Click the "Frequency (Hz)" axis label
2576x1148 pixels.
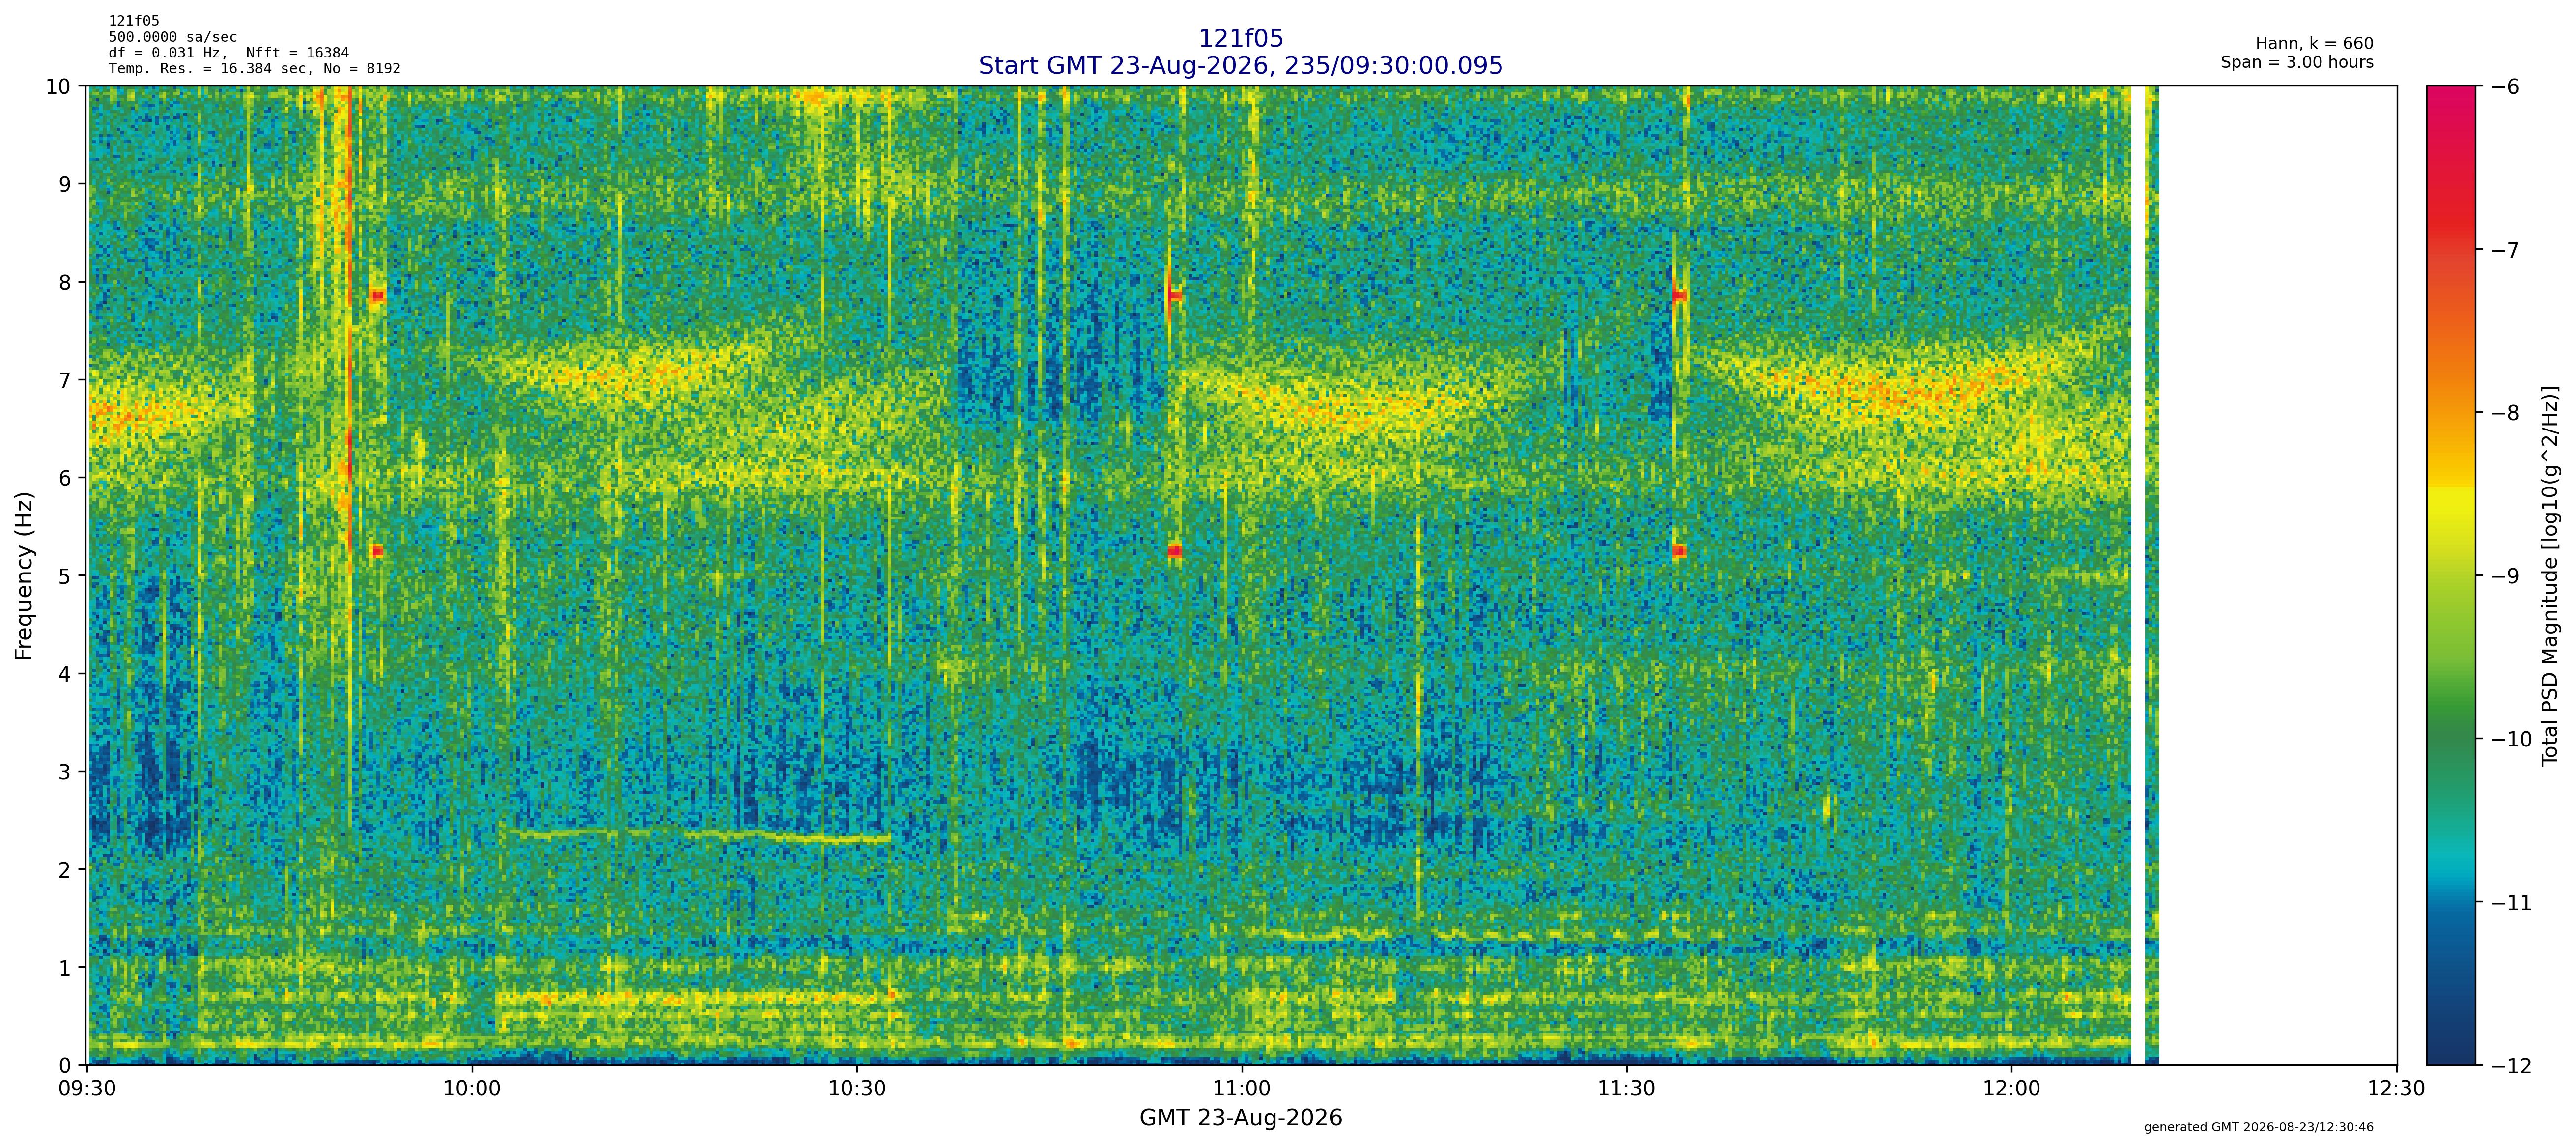click(25, 575)
